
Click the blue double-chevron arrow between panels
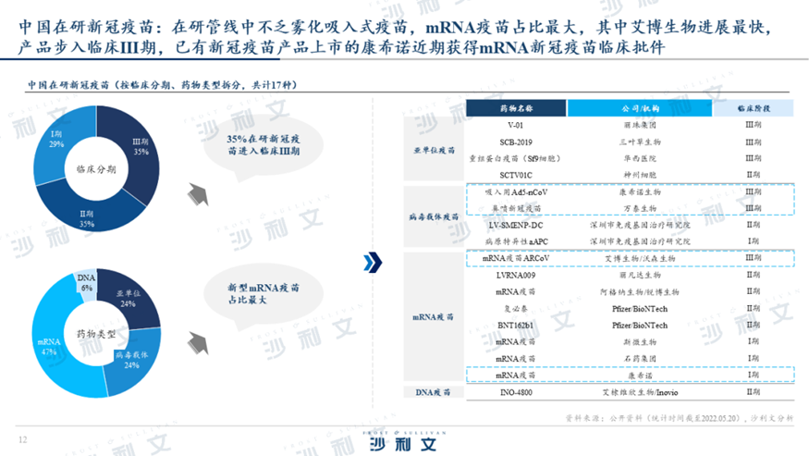pos(373,263)
